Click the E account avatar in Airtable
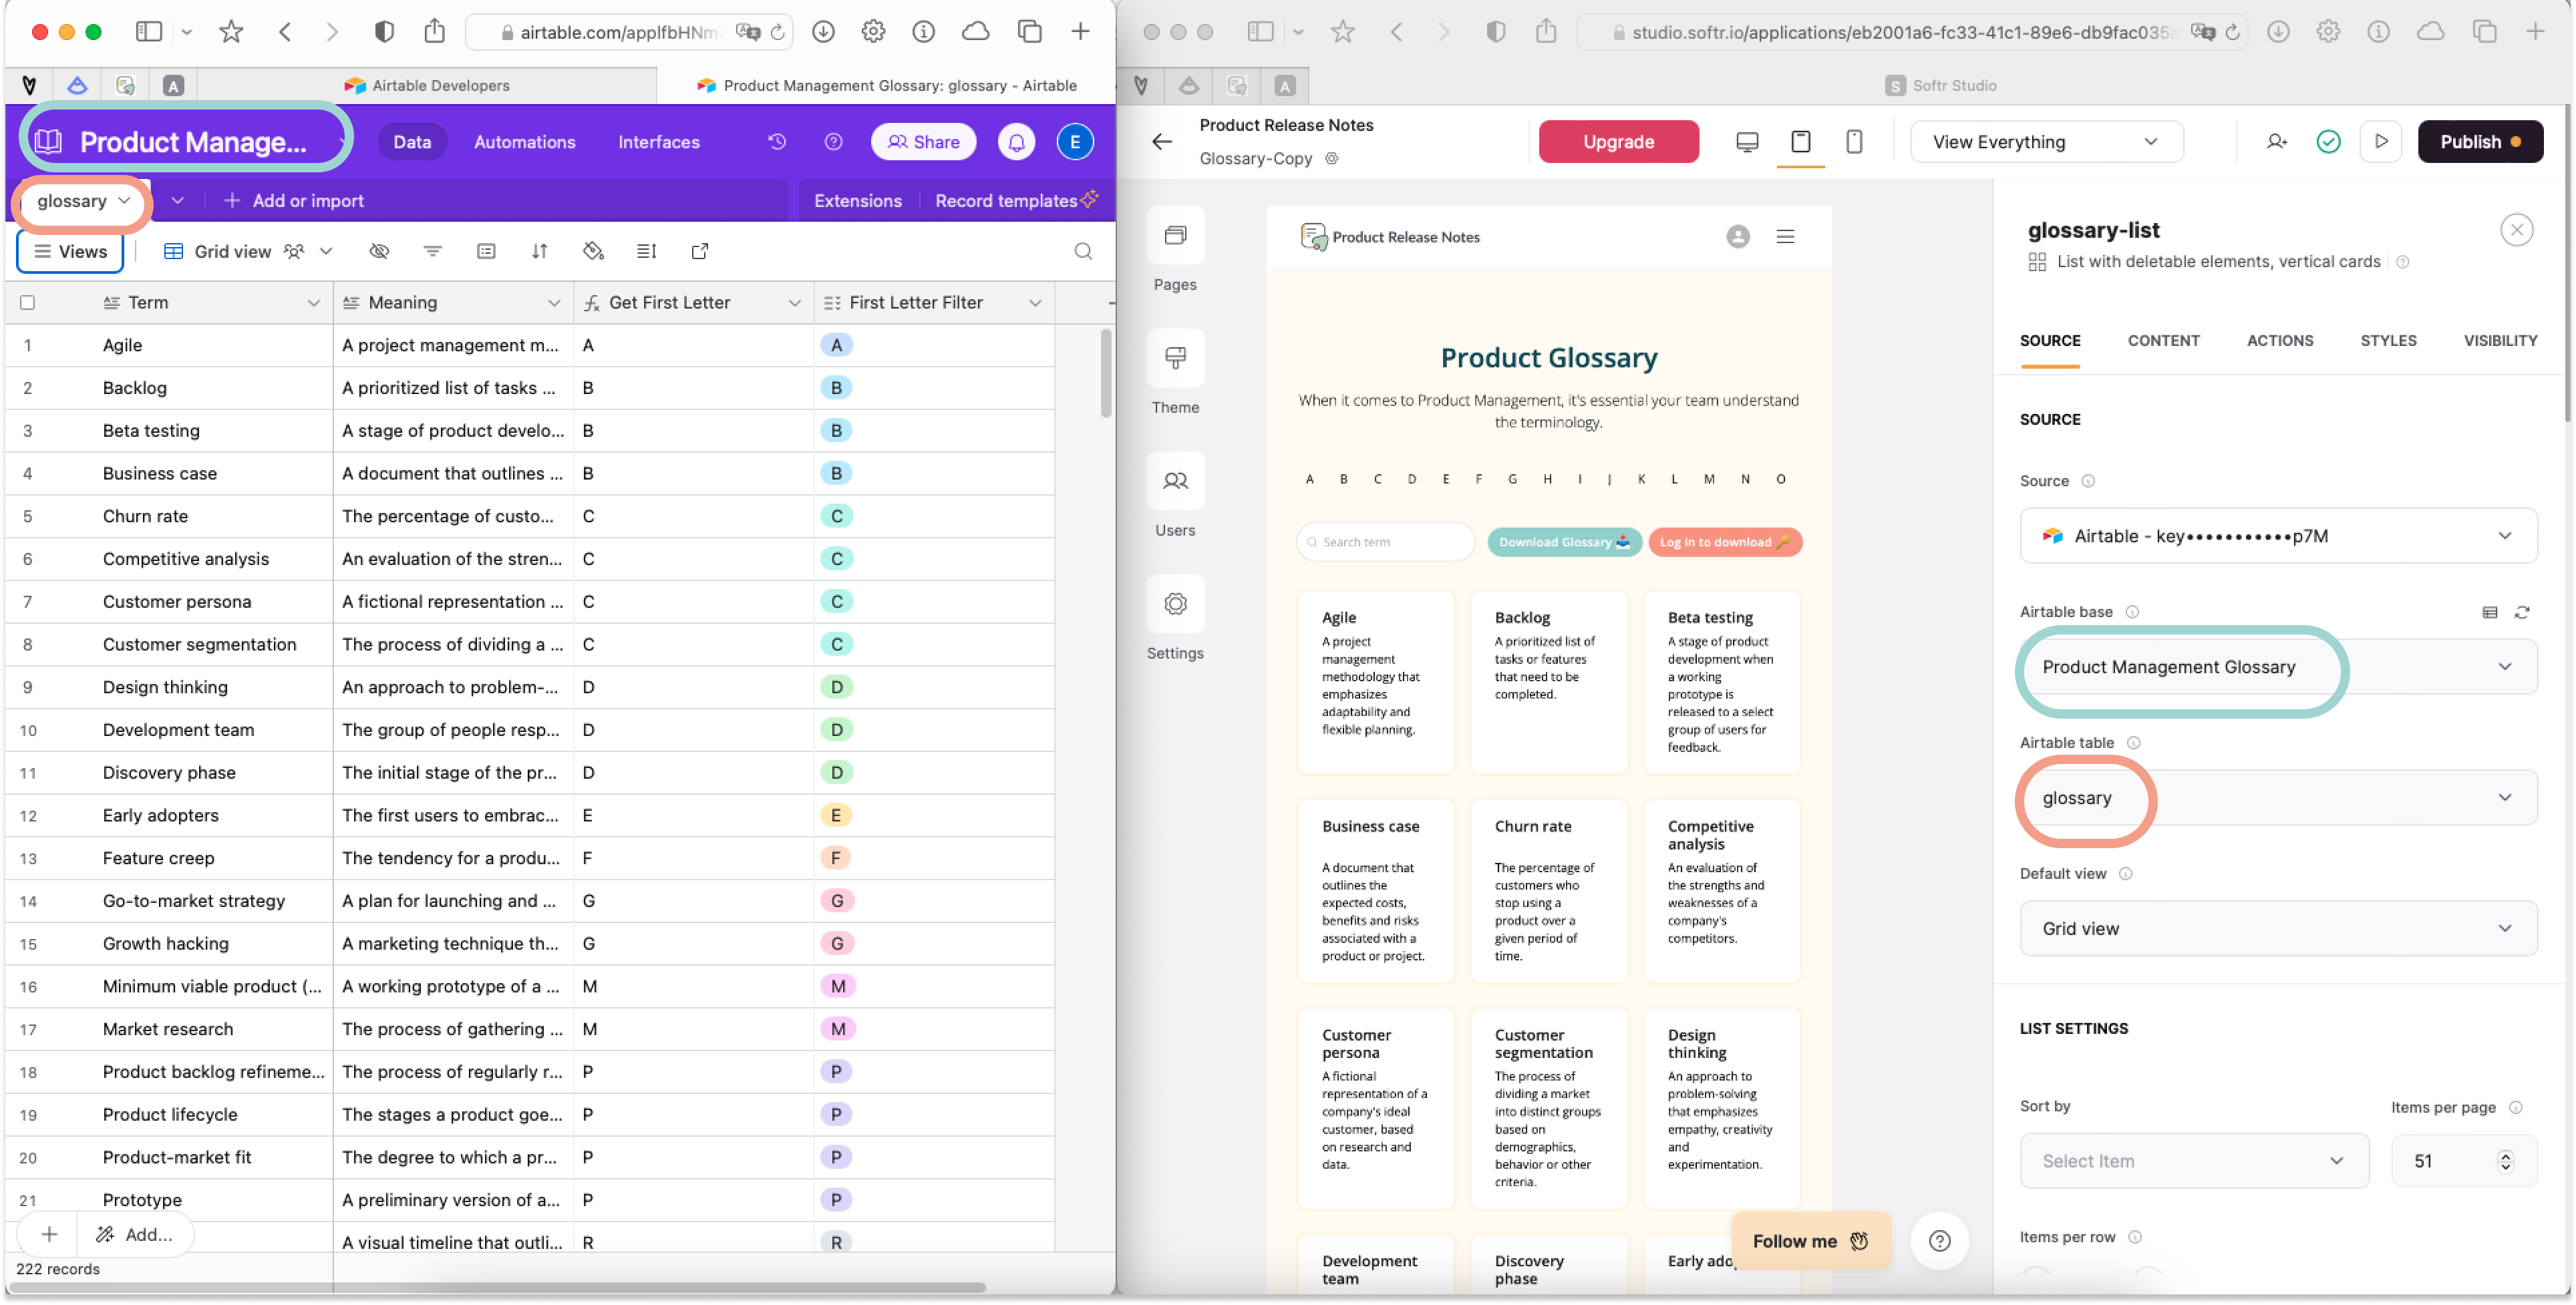2576x1305 pixels. coord(1075,142)
